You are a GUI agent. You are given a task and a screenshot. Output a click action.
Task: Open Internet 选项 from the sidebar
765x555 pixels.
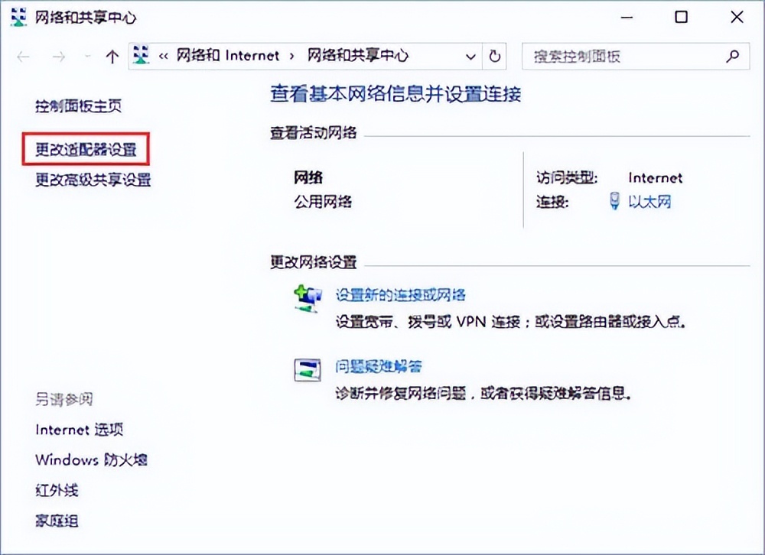[80, 429]
